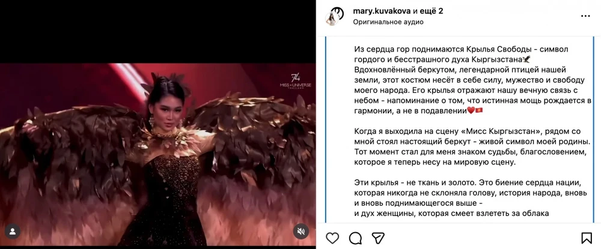Viewport: 601px width, 249px height.
Task: Click the red heart emoji in the caption
Action: click(471, 111)
